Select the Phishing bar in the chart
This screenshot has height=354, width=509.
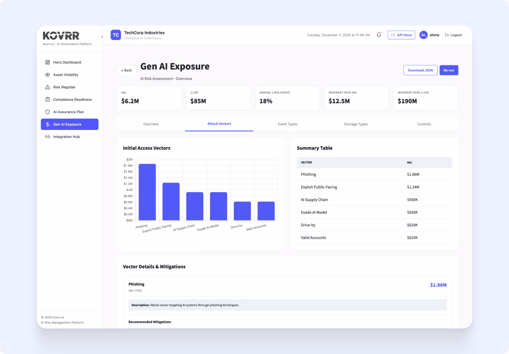coord(147,192)
